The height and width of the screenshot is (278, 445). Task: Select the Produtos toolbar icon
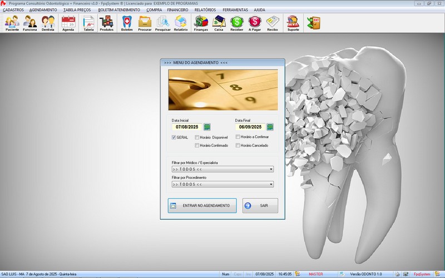pyautogui.click(x=106, y=23)
